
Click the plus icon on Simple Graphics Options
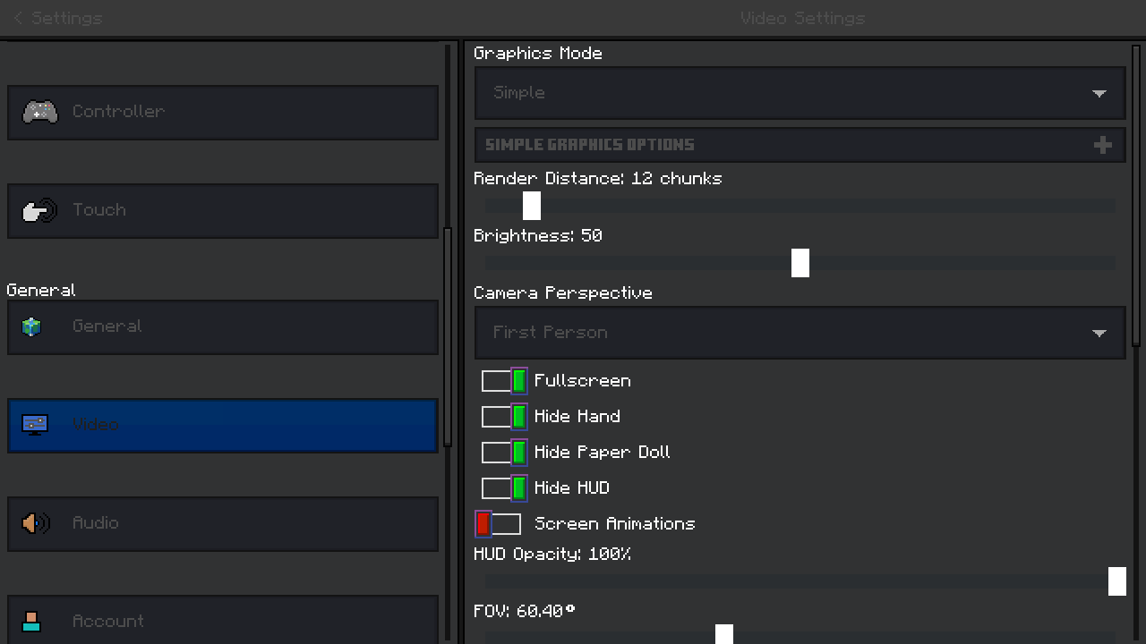tap(1102, 145)
